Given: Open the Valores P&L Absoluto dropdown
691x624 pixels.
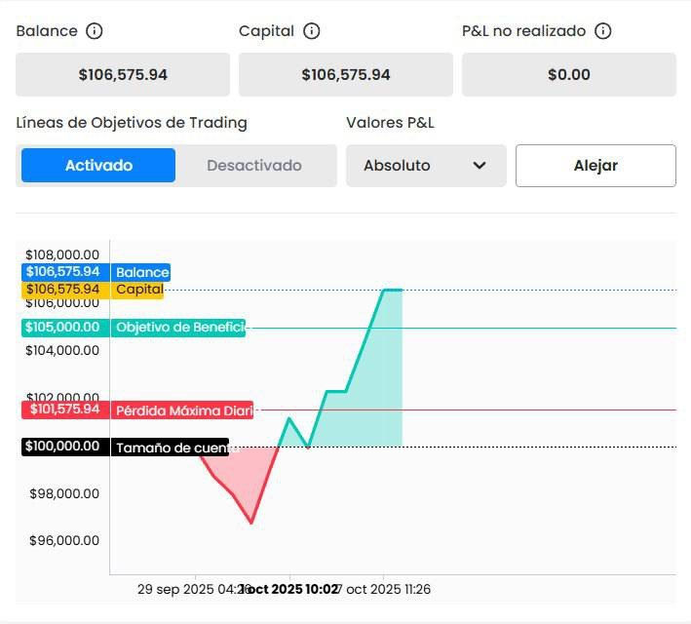Looking at the screenshot, I should click(425, 166).
